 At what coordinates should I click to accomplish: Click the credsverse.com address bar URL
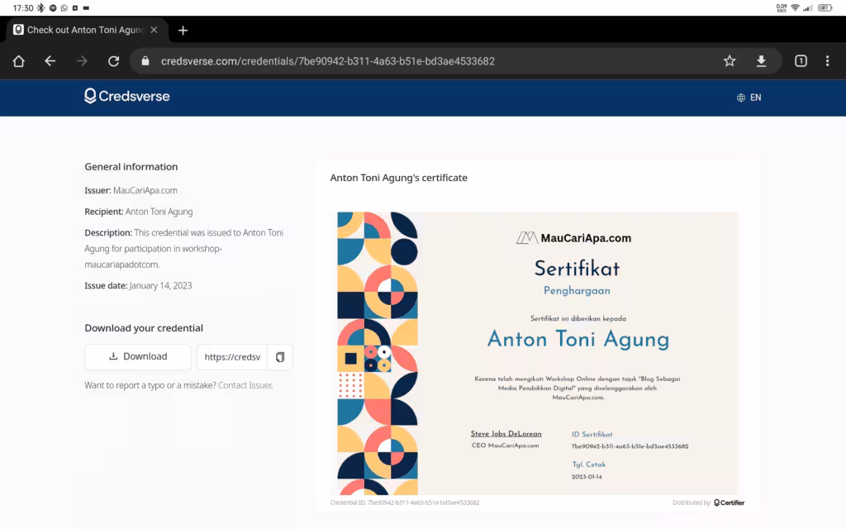tap(327, 61)
